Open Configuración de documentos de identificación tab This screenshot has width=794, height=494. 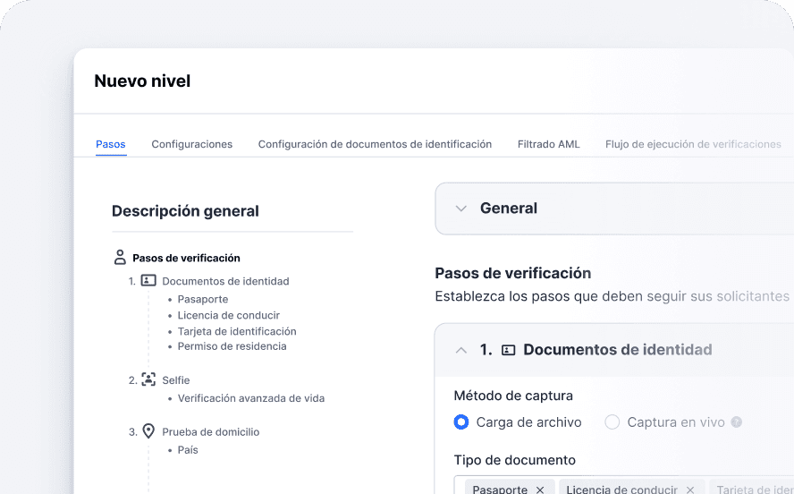coord(375,144)
